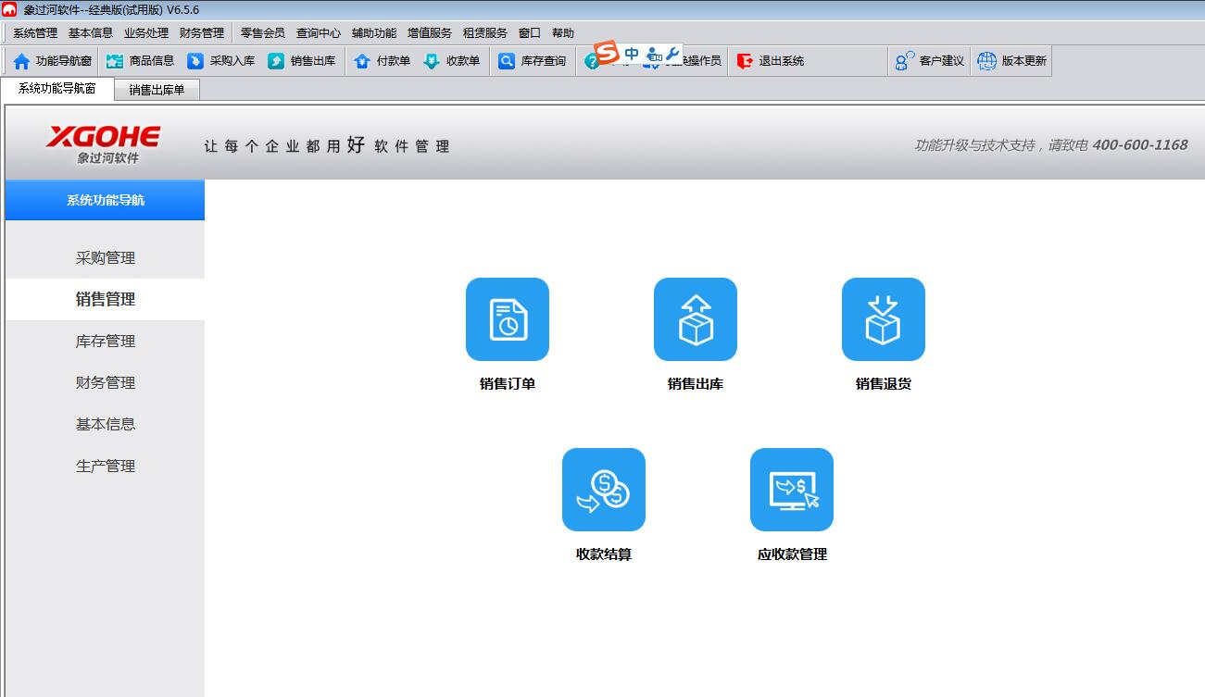The height and width of the screenshot is (697, 1205).
Task: Select 库存管理 in the navigation sidebar
Action: [105, 342]
